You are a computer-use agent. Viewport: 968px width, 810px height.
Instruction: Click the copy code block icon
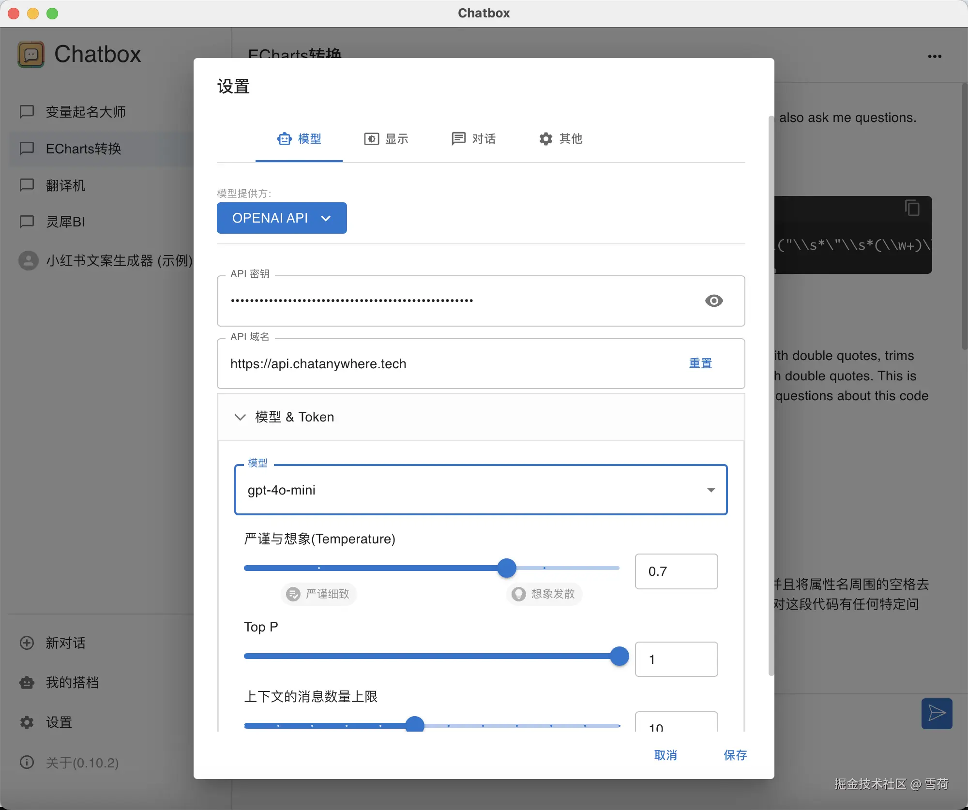[x=912, y=209]
